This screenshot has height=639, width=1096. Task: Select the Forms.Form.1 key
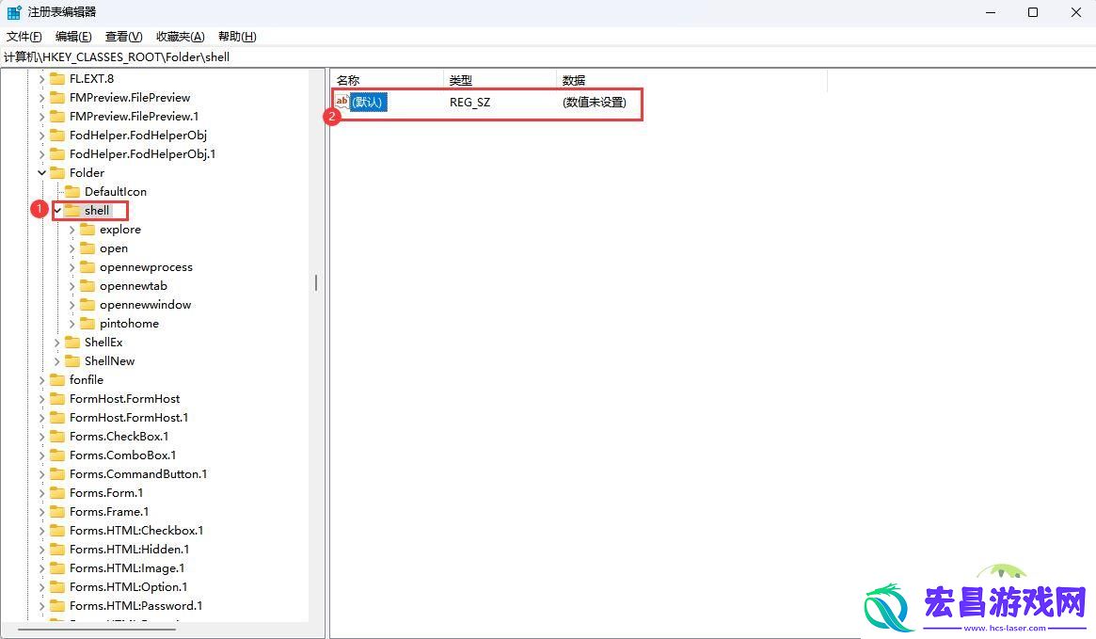point(106,493)
